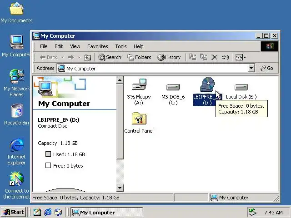Select the My Network Places desktop icon
This screenshot has height=218, width=291.
click(x=16, y=83)
